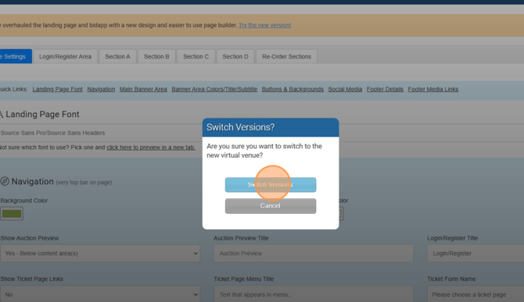Go to the Re-Order Sections tab
The image size is (524, 302).
[x=286, y=57]
